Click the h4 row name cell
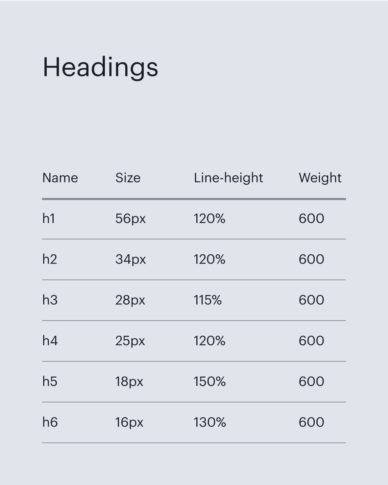 coord(50,341)
